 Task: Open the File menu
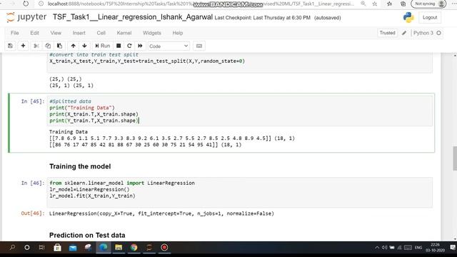(14, 33)
